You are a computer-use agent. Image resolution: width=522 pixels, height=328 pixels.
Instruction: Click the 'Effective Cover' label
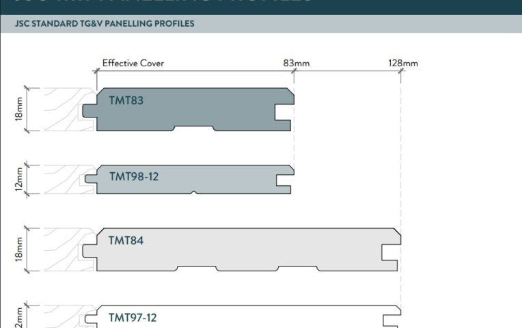click(133, 64)
